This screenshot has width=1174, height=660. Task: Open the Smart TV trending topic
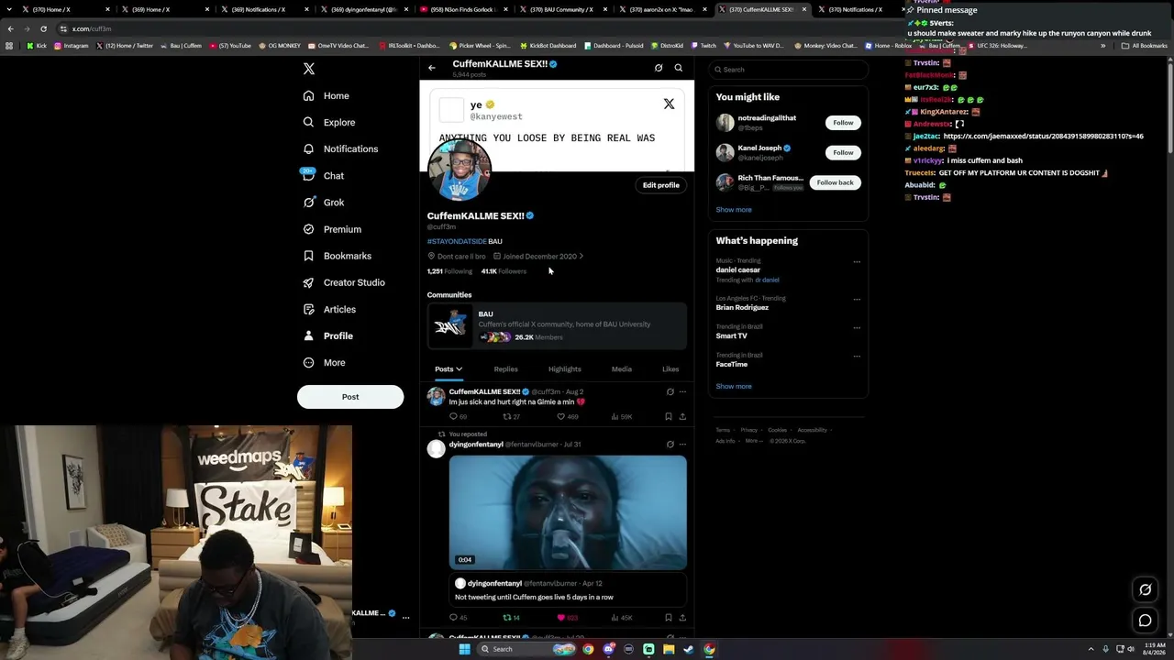tap(731, 336)
